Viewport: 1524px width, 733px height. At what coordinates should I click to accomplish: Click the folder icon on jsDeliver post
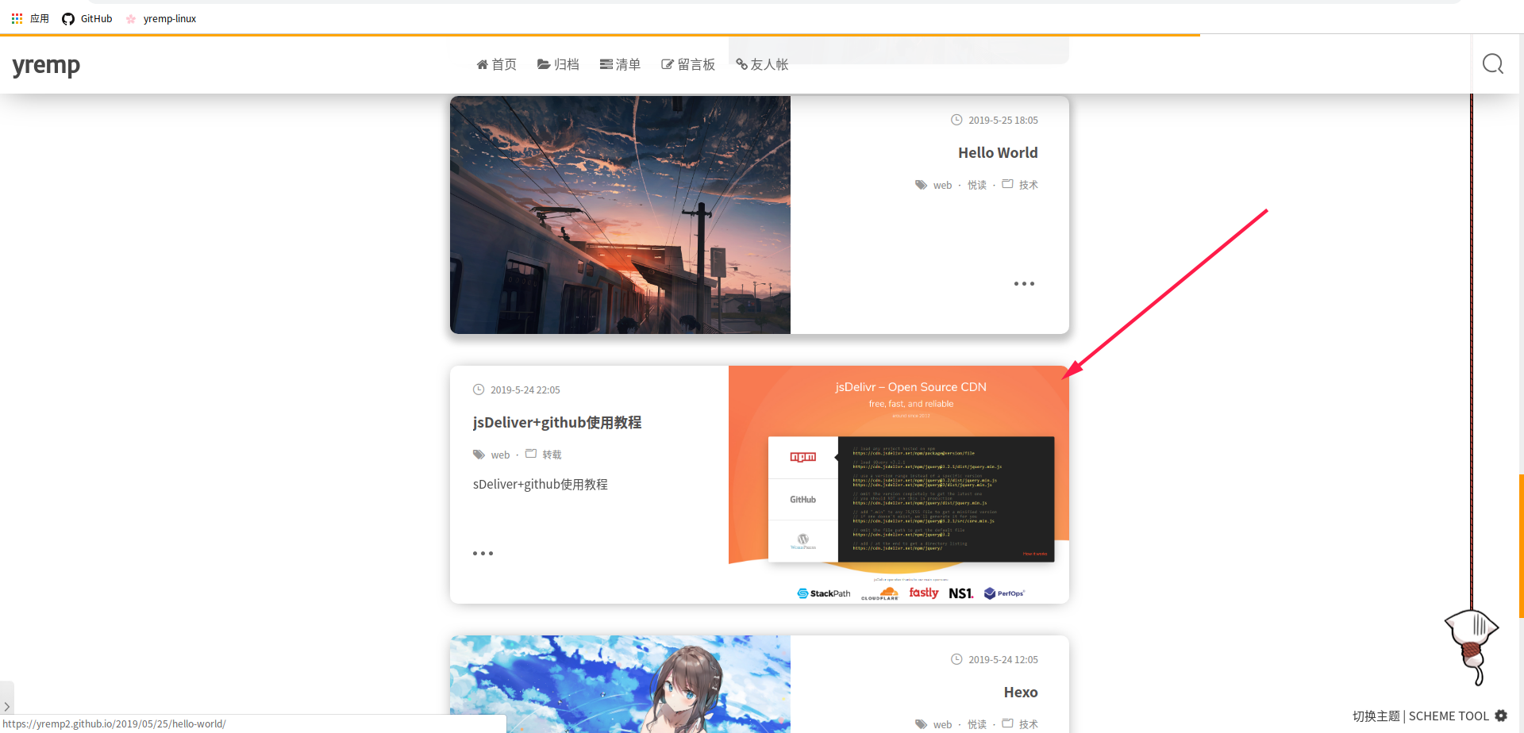click(531, 454)
